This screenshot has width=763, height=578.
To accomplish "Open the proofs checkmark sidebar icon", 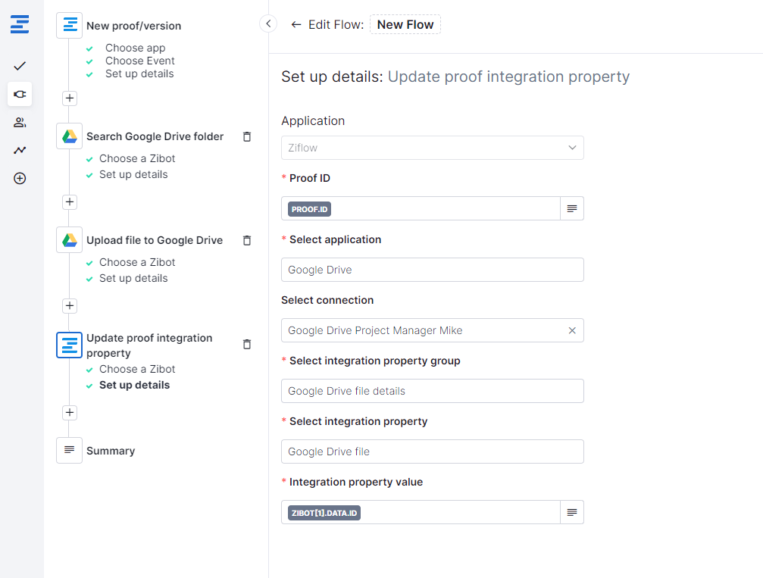I will [20, 66].
